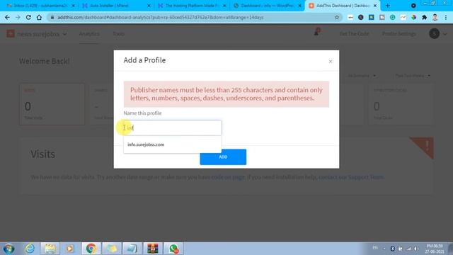Launch Internet Explorer from the taskbar
The width and height of the screenshot is (453, 255).
point(30,249)
